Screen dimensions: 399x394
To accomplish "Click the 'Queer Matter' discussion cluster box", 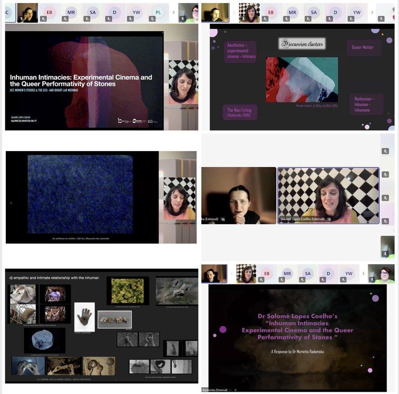I will click(364, 47).
